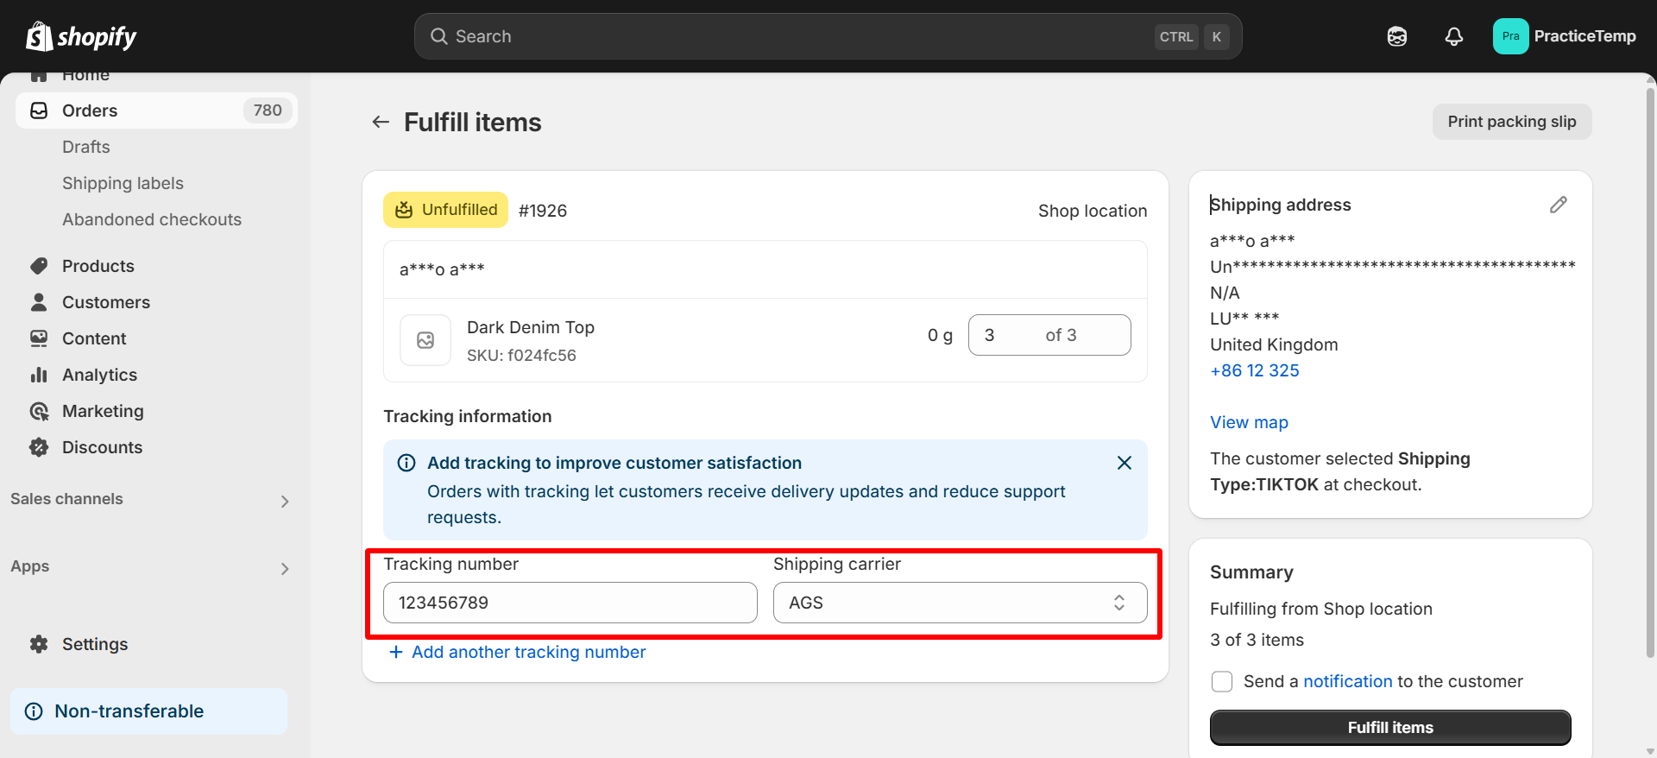Open the Sidekick assistant icon
The image size is (1657, 758).
[x=1397, y=36]
